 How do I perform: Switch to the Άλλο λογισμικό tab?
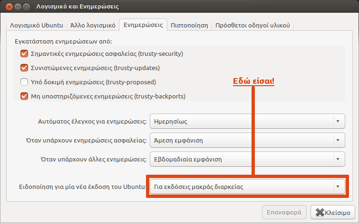pyautogui.click(x=93, y=25)
